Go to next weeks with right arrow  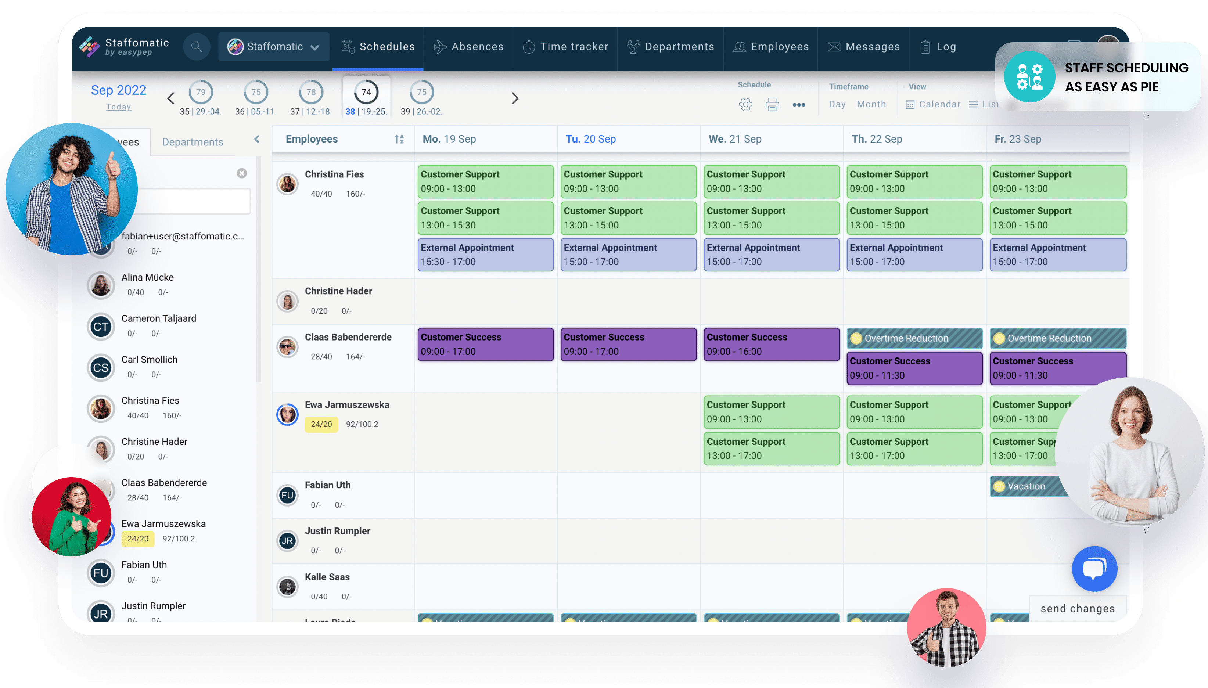515,98
